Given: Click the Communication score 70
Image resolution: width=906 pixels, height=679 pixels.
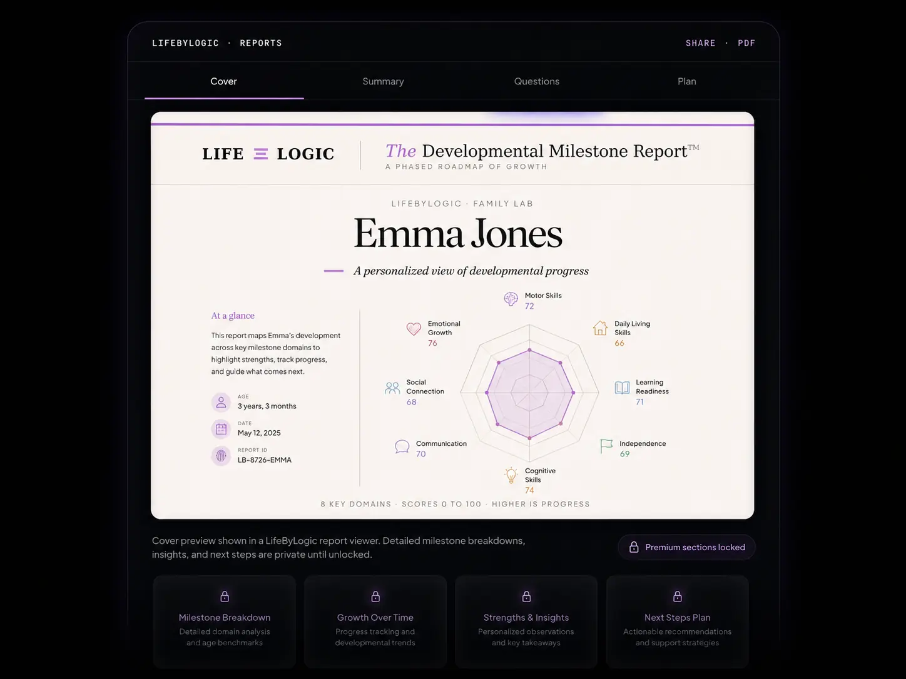Looking at the screenshot, I should (421, 454).
